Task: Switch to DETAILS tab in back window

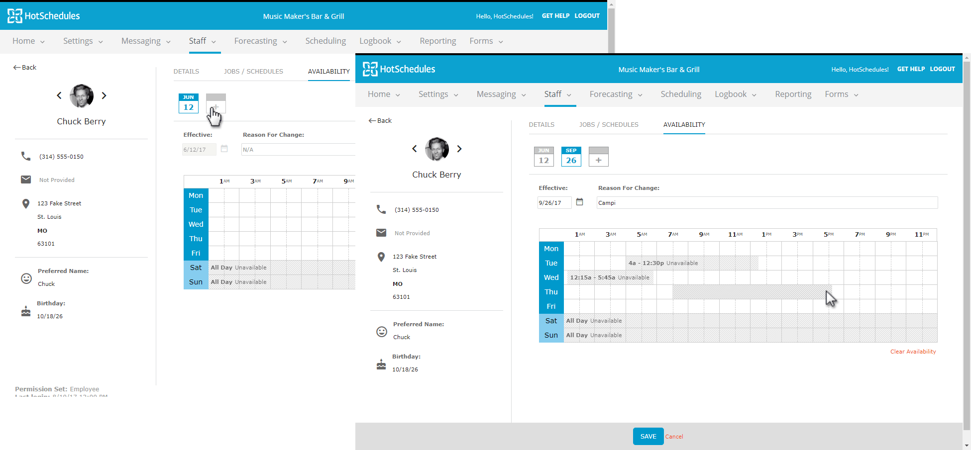Action: (x=186, y=71)
